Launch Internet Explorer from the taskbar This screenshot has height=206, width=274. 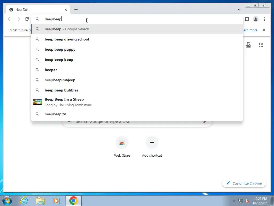[24, 201]
